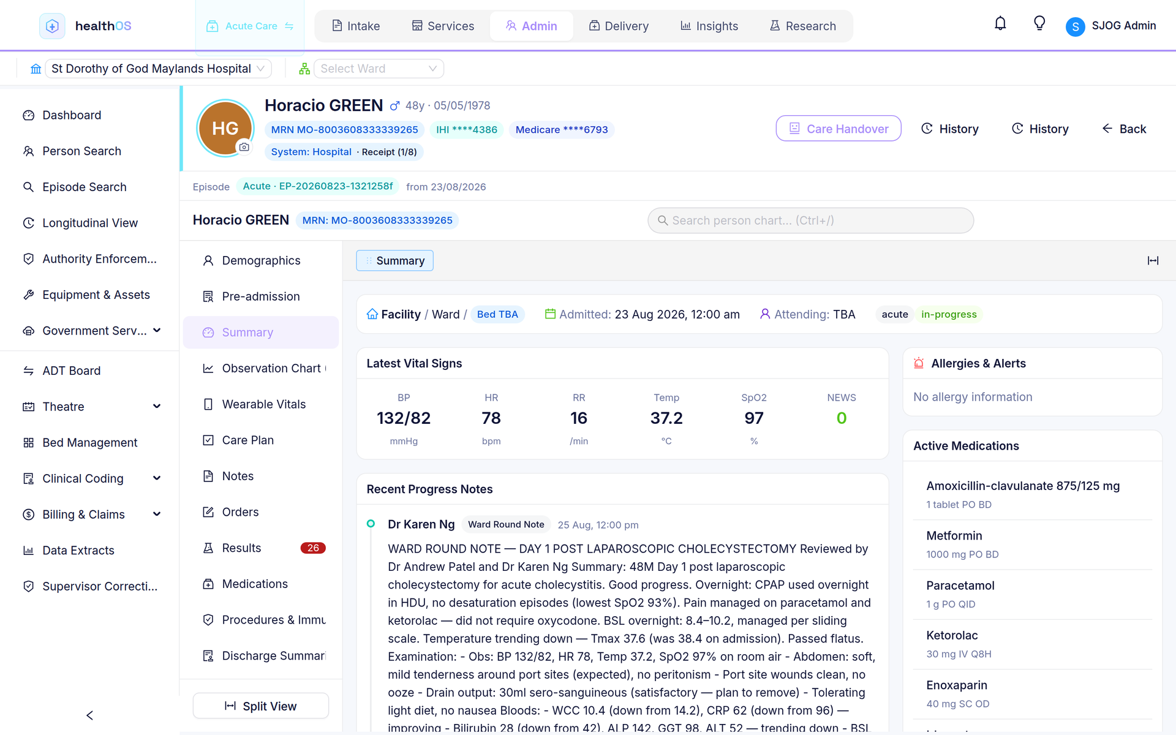Switch to the Insights tab

tap(709, 26)
